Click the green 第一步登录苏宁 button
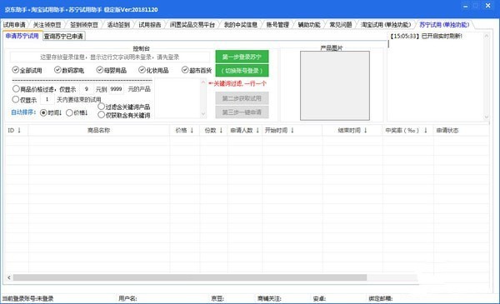This screenshot has width=500, height=304. click(x=242, y=57)
